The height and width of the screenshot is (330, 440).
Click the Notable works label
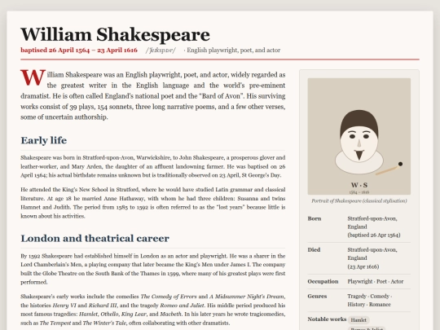pos(327,319)
